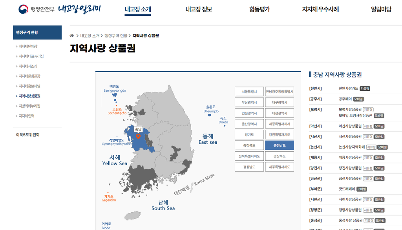Click the 서산사랑상품권 entry

click(350, 137)
